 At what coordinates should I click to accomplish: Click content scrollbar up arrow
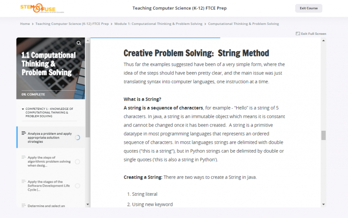coord(323,41)
